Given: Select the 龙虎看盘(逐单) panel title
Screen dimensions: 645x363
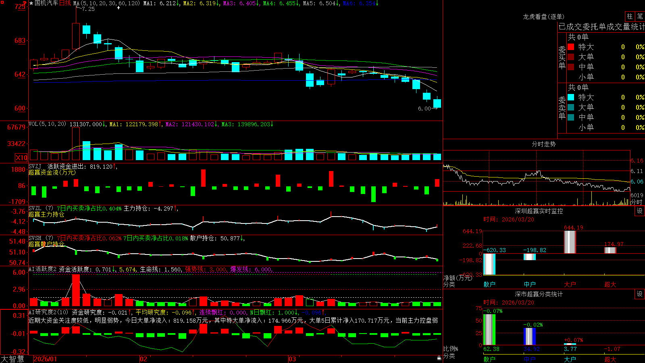Looking at the screenshot, I should (543, 17).
